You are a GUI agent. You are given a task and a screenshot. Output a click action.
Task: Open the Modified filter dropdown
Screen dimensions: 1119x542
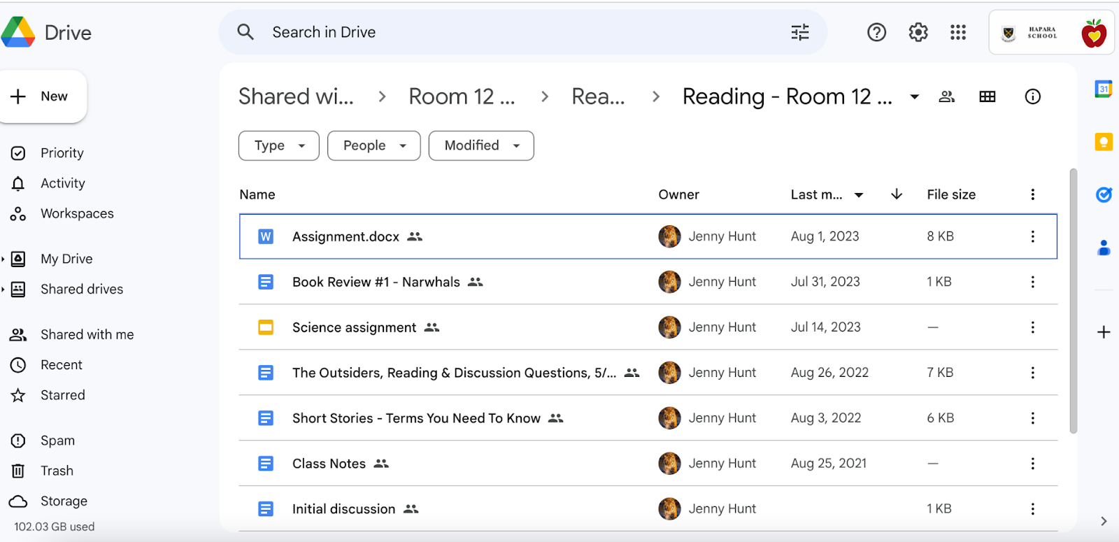[x=481, y=145]
